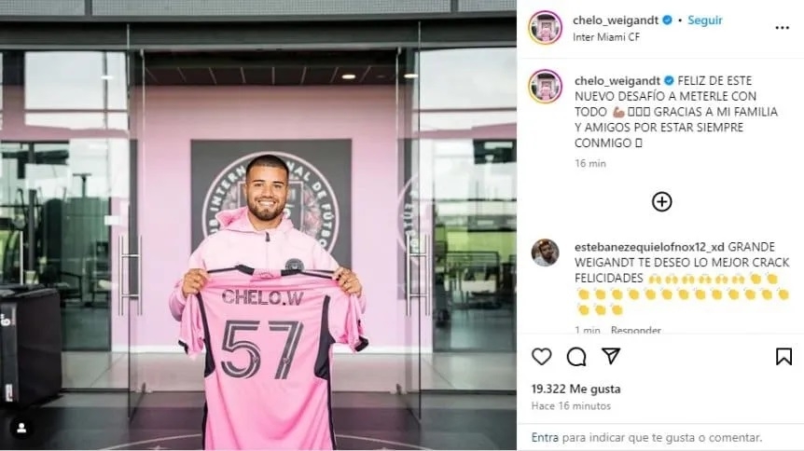Click the header profile avatar story ring
804x451 pixels.
coord(546,28)
